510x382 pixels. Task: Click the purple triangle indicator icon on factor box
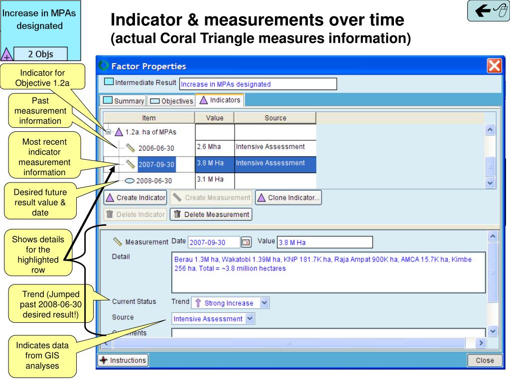[x=6, y=54]
